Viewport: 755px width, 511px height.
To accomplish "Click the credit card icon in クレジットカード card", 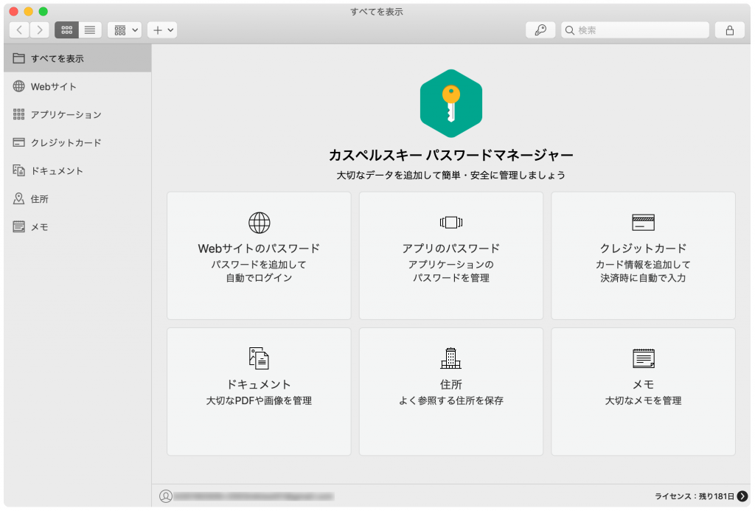I will 643,223.
